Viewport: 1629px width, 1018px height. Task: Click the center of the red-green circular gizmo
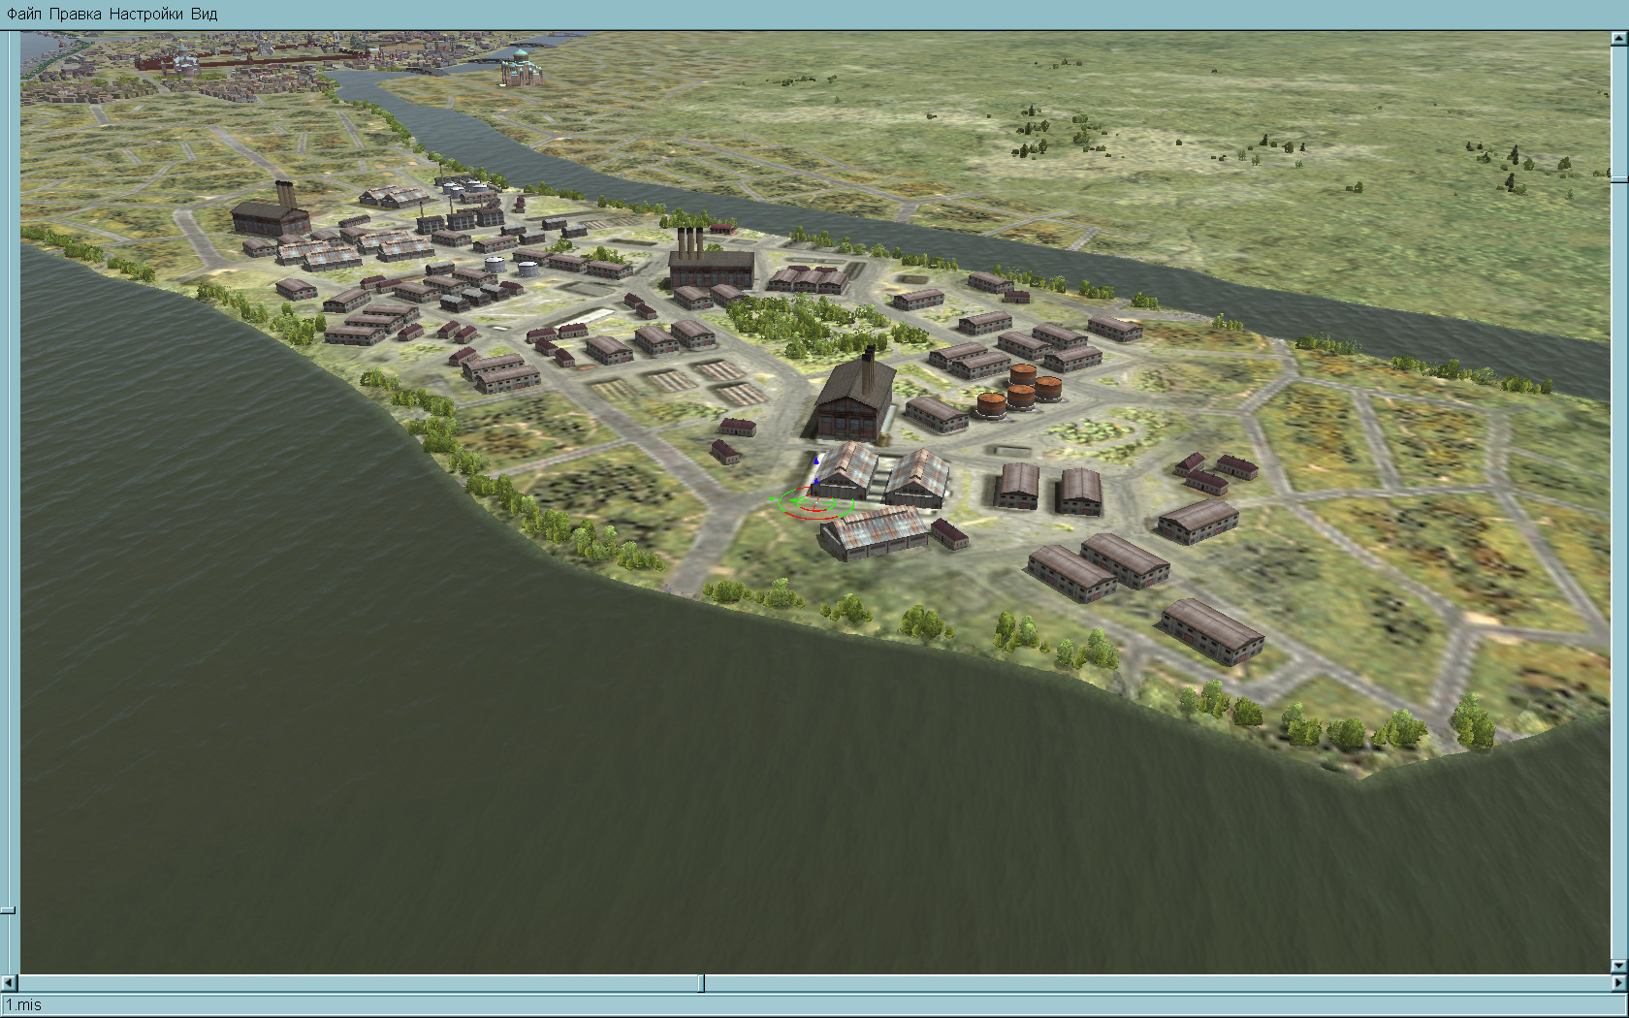coord(816,503)
